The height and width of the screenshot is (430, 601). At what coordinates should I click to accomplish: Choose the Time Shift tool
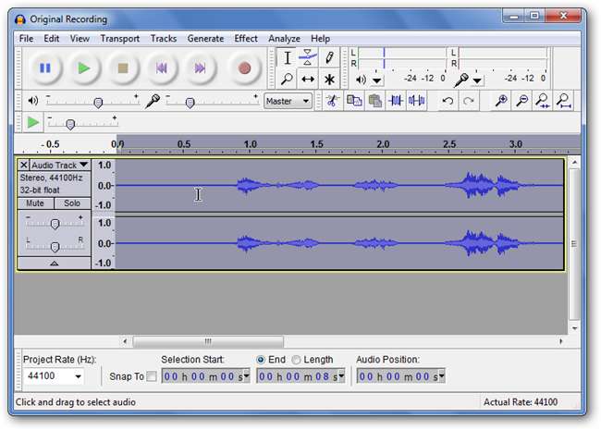point(308,80)
